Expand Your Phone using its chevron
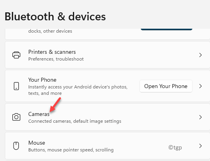 coord(200,86)
